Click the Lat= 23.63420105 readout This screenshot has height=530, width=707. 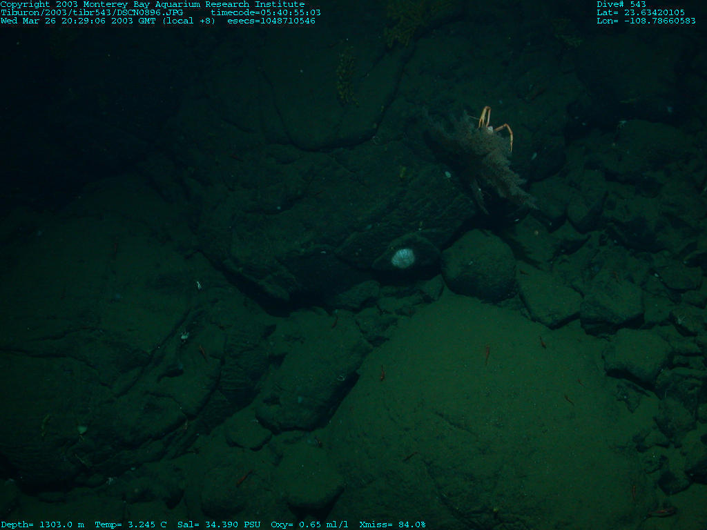point(641,12)
